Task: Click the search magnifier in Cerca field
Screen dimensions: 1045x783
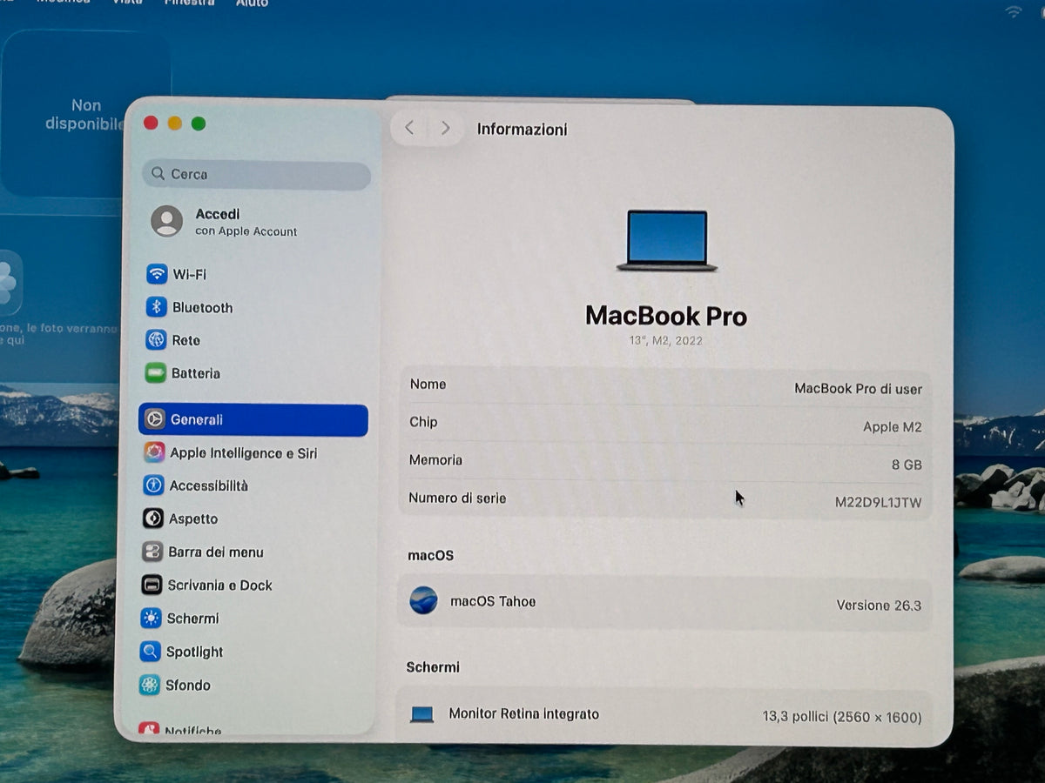Action: click(x=158, y=174)
